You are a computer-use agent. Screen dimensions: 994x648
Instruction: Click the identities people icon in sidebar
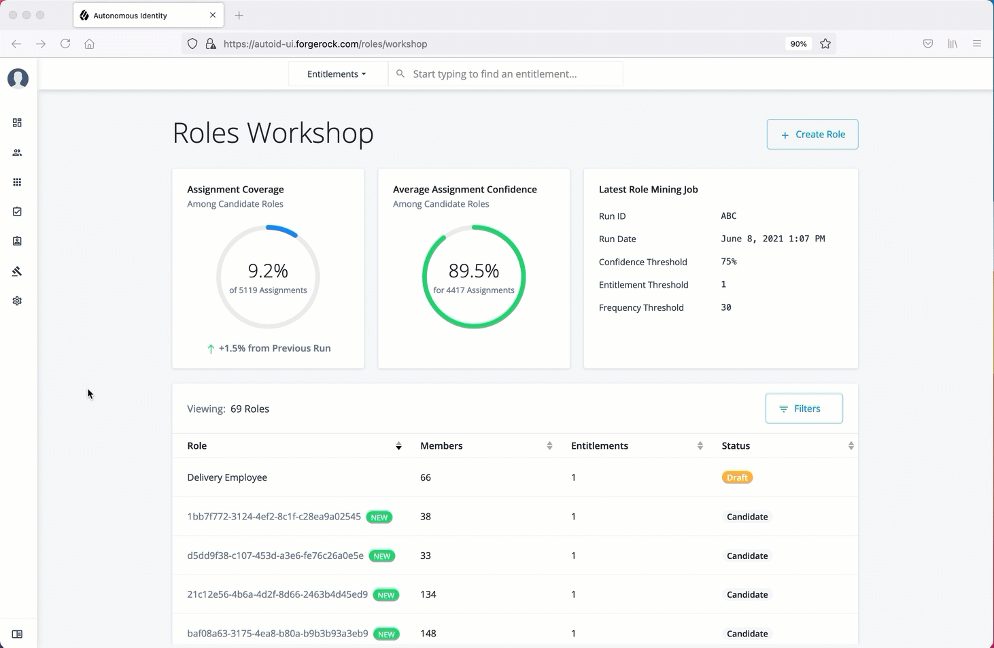tap(17, 153)
